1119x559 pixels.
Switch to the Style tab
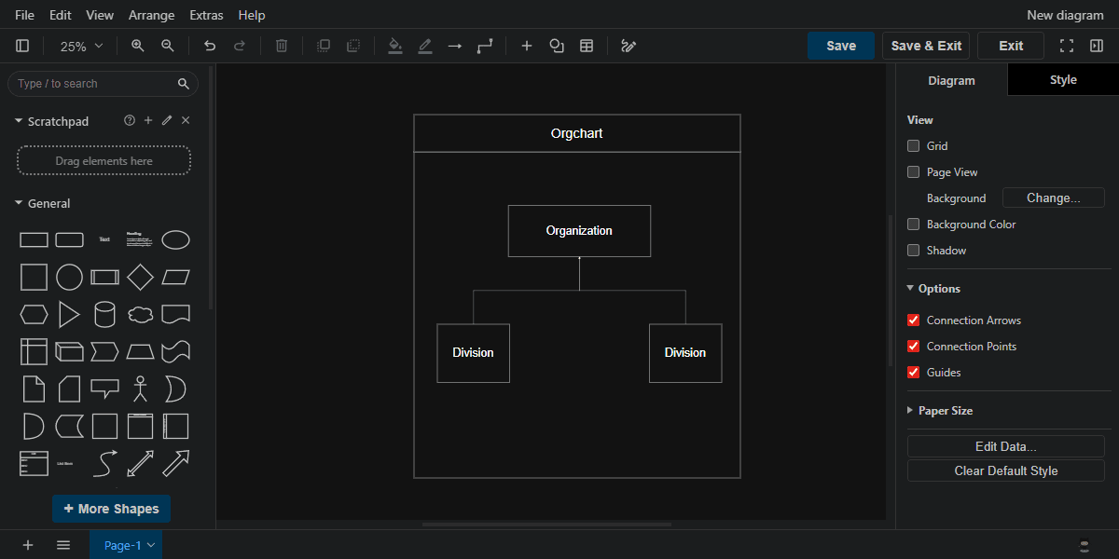(1063, 80)
